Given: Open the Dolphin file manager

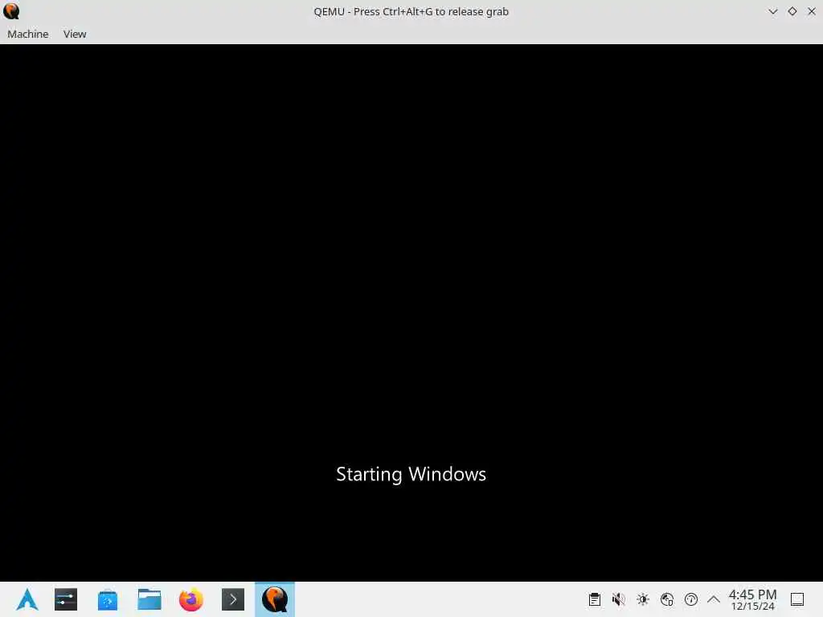Looking at the screenshot, I should pyautogui.click(x=149, y=599).
